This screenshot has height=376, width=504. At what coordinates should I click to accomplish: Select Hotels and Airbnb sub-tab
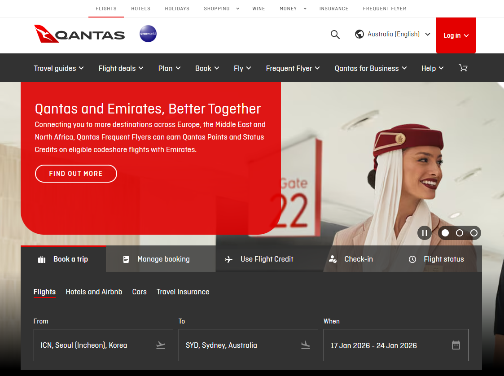click(94, 292)
